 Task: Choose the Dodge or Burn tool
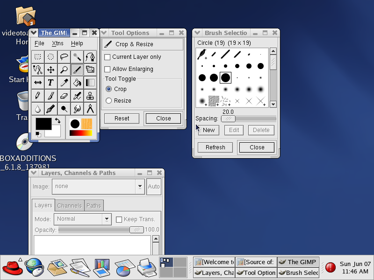[64, 109]
